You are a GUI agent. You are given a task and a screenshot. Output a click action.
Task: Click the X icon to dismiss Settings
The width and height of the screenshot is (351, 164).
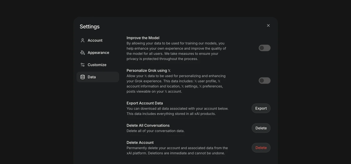[x=268, y=25]
